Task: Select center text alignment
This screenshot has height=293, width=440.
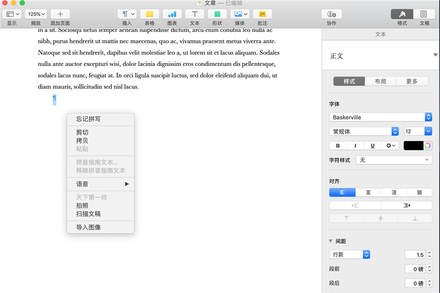Action: [369, 192]
